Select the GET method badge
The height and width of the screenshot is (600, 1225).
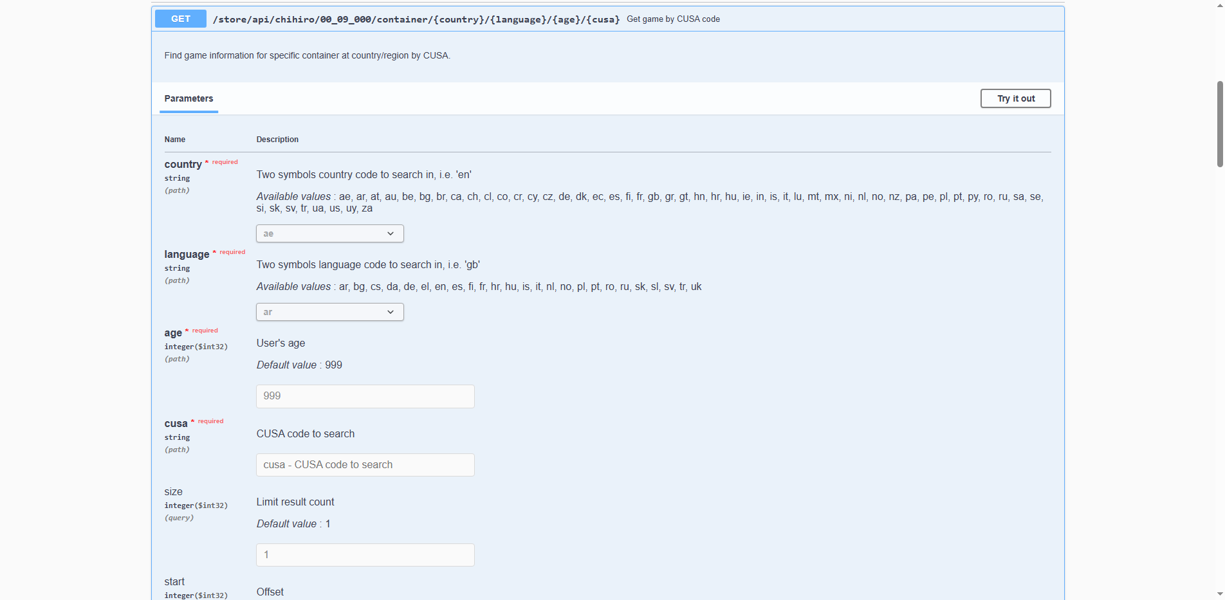180,19
